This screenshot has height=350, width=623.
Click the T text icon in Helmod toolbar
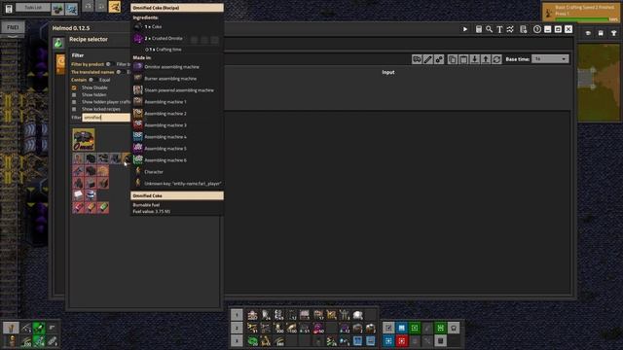pos(499,29)
